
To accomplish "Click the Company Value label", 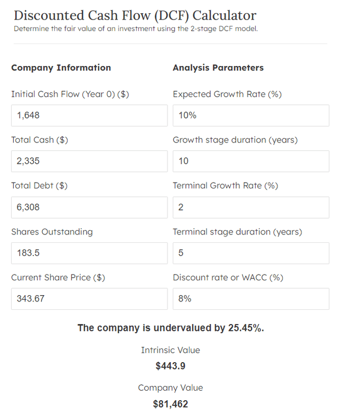I will [x=171, y=388].
